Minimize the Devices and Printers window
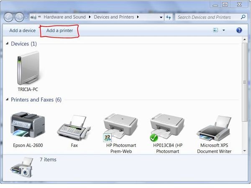Screen dimensions: 251x188 (x=215, y=5)
